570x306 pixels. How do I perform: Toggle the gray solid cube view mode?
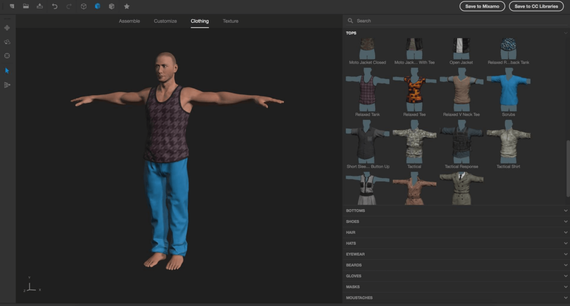[x=111, y=6]
